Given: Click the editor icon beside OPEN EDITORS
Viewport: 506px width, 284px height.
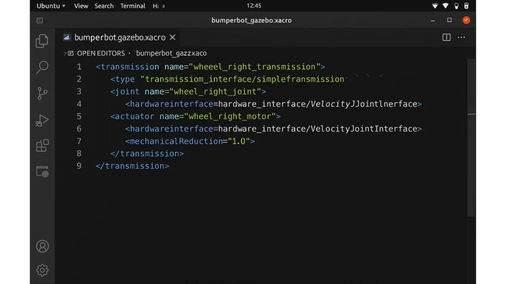Looking at the screenshot, I should (x=71, y=53).
